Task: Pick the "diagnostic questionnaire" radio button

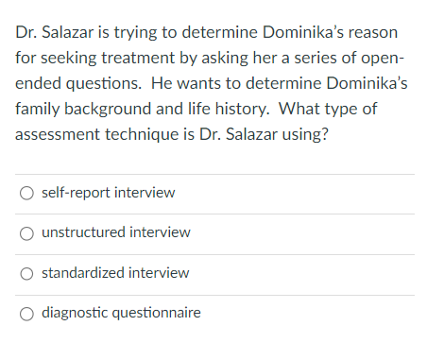Action: point(26,314)
